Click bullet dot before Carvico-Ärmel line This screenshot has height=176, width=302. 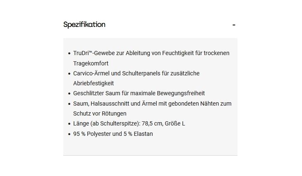tap(69, 74)
